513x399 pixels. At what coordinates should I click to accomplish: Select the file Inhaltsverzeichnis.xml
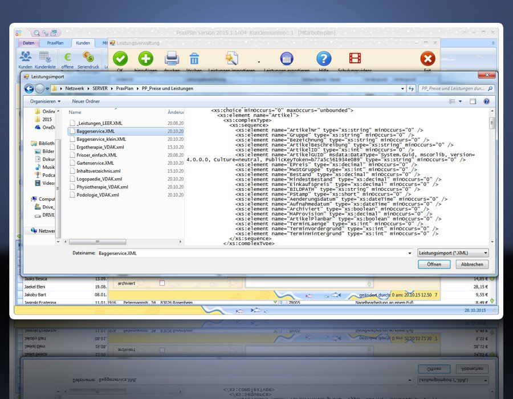99,171
